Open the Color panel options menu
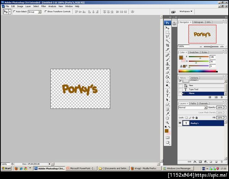The height and width of the screenshot is (179, 229). coord(224,52)
